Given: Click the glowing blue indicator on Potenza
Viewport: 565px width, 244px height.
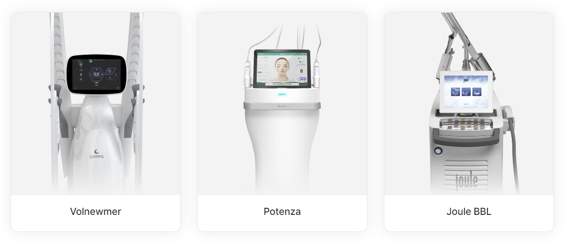Looking at the screenshot, I should pyautogui.click(x=282, y=94).
